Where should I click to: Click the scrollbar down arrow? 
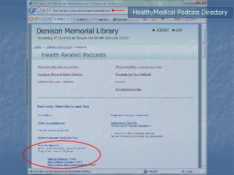point(203,166)
